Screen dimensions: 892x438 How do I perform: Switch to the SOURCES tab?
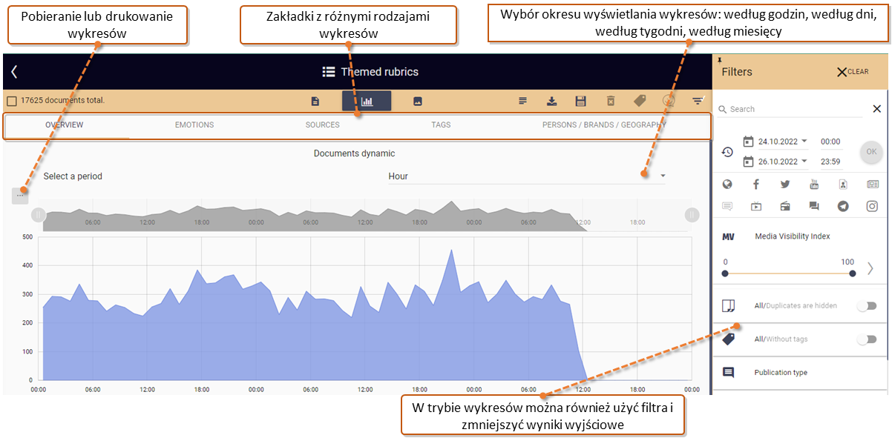pos(323,125)
